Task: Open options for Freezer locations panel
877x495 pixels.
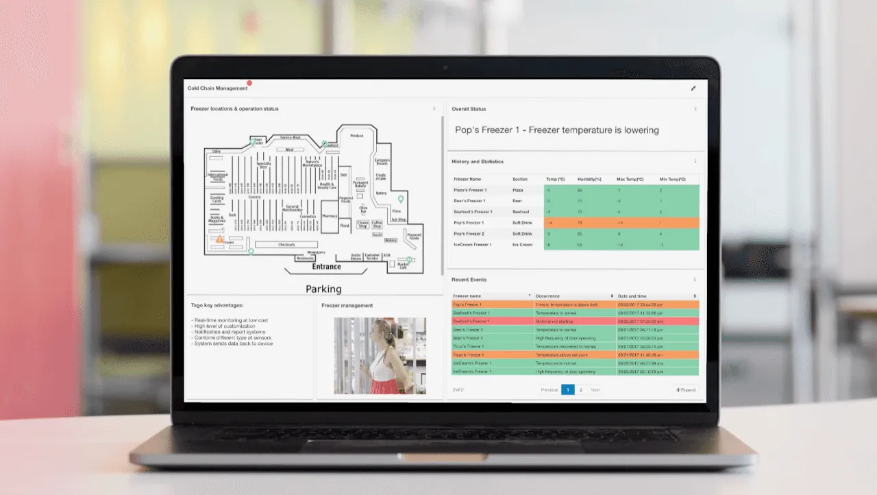Action: coord(436,108)
